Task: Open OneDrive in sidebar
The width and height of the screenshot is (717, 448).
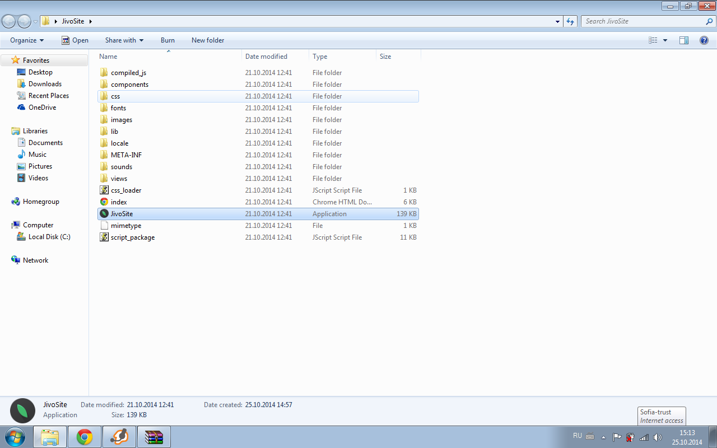Action: click(x=42, y=108)
